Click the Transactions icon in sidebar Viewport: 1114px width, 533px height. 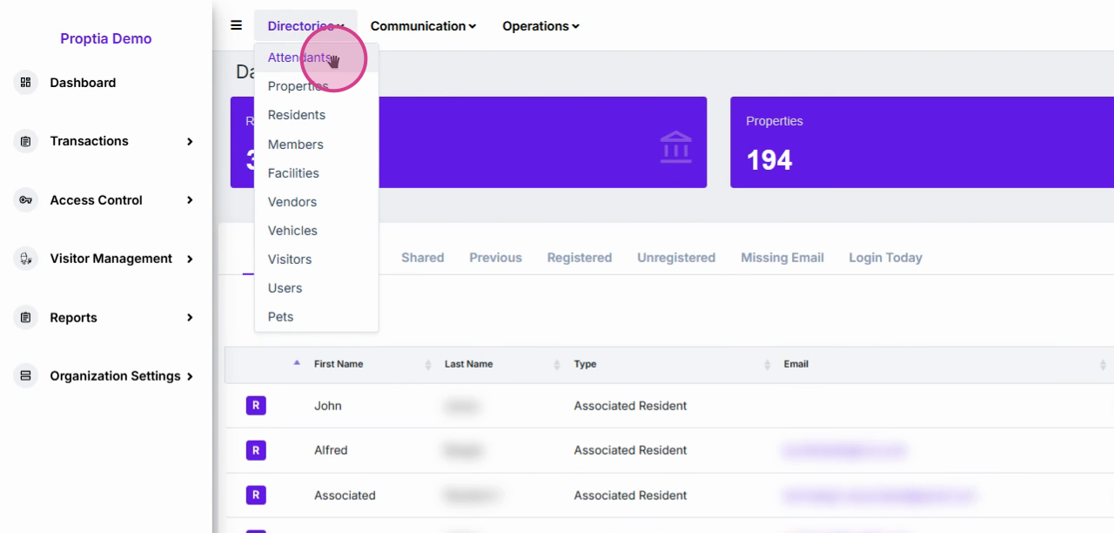[x=26, y=141]
